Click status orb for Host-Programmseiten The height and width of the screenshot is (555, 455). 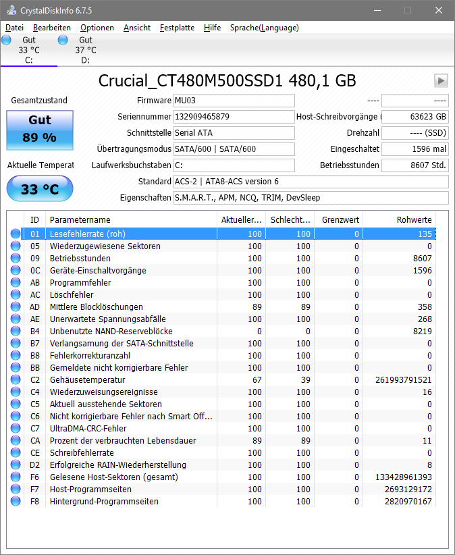(x=16, y=489)
